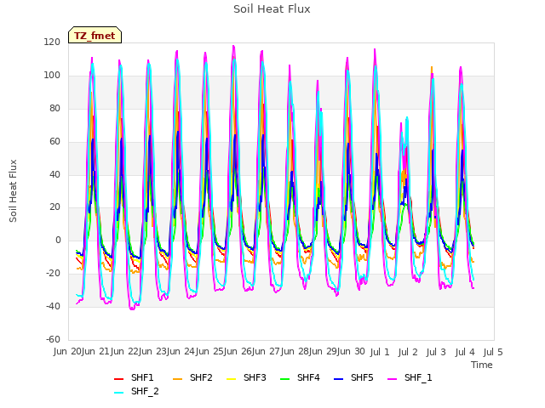Select the SHF5 legend label

click(x=362, y=377)
